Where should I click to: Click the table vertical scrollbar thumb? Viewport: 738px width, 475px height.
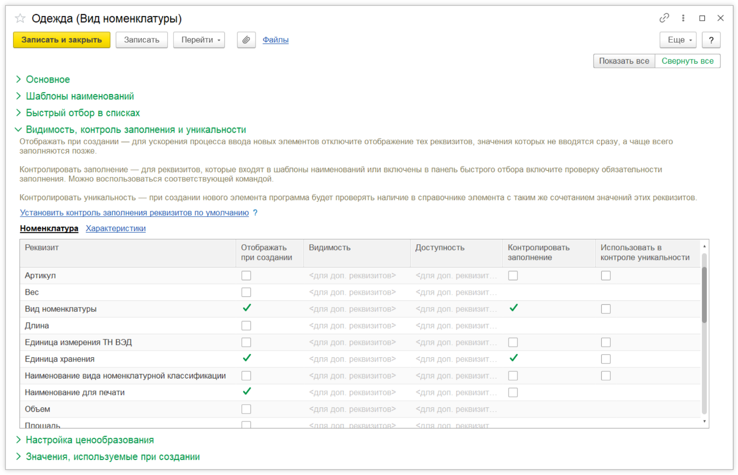pyautogui.click(x=704, y=295)
